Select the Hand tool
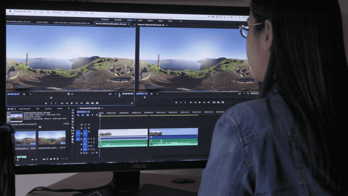 click(x=73, y=140)
